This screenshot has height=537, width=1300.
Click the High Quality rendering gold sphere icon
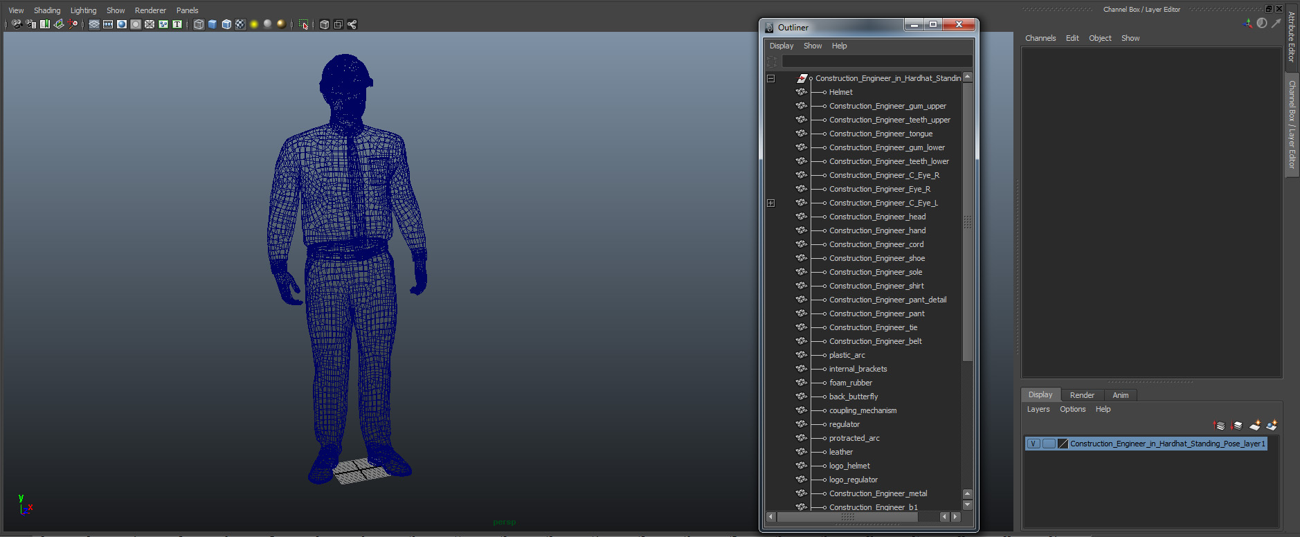pos(281,24)
